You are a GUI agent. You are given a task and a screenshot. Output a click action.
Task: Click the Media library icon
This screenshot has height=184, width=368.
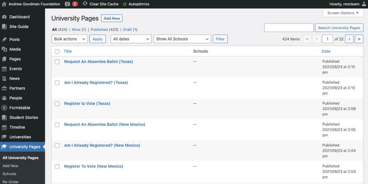(4, 49)
